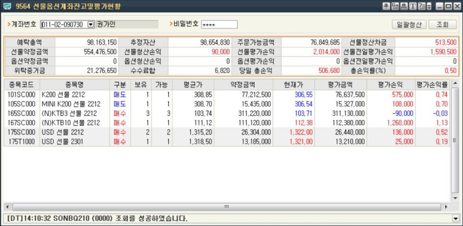Screen dimensions: 463x226
Task: Select the USD 선물 2212 row
Action: pos(226,132)
